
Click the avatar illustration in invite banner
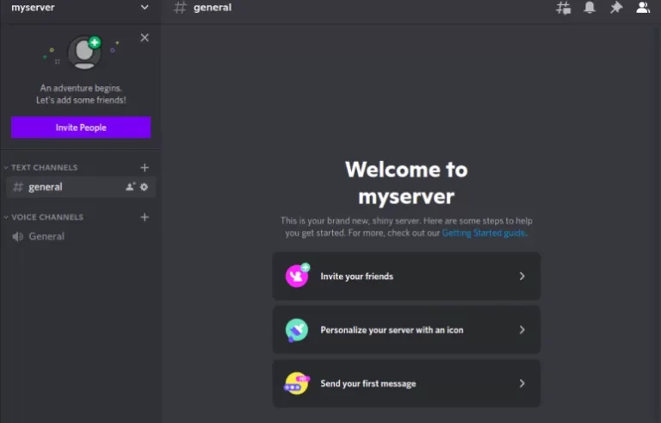point(83,53)
